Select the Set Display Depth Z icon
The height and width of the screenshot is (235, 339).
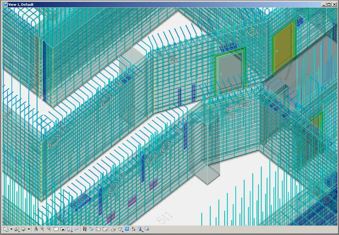pos(133,229)
